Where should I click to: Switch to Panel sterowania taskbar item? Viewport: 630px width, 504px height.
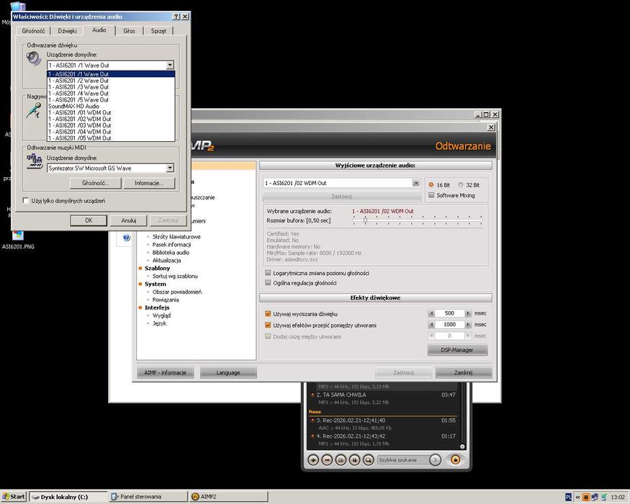148,497
